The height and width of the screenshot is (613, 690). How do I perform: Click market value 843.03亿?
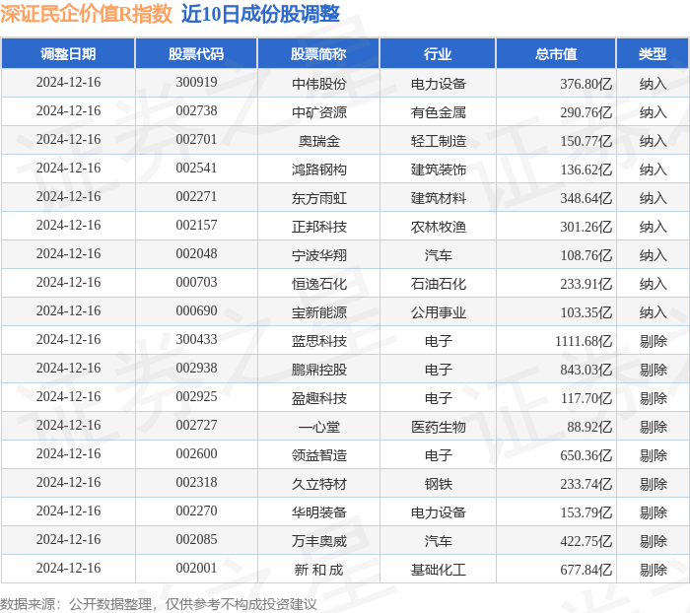(586, 370)
